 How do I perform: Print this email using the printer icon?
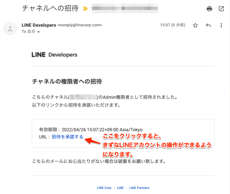[x=209, y=9]
